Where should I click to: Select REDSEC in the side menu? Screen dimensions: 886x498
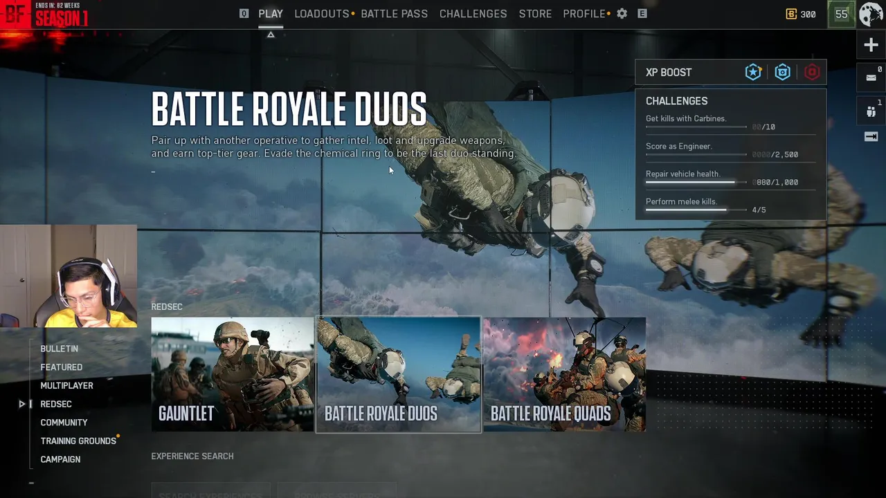tap(56, 404)
